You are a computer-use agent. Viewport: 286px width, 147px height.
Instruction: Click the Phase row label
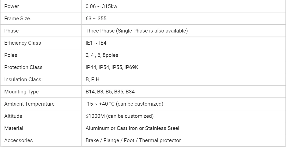[11, 31]
